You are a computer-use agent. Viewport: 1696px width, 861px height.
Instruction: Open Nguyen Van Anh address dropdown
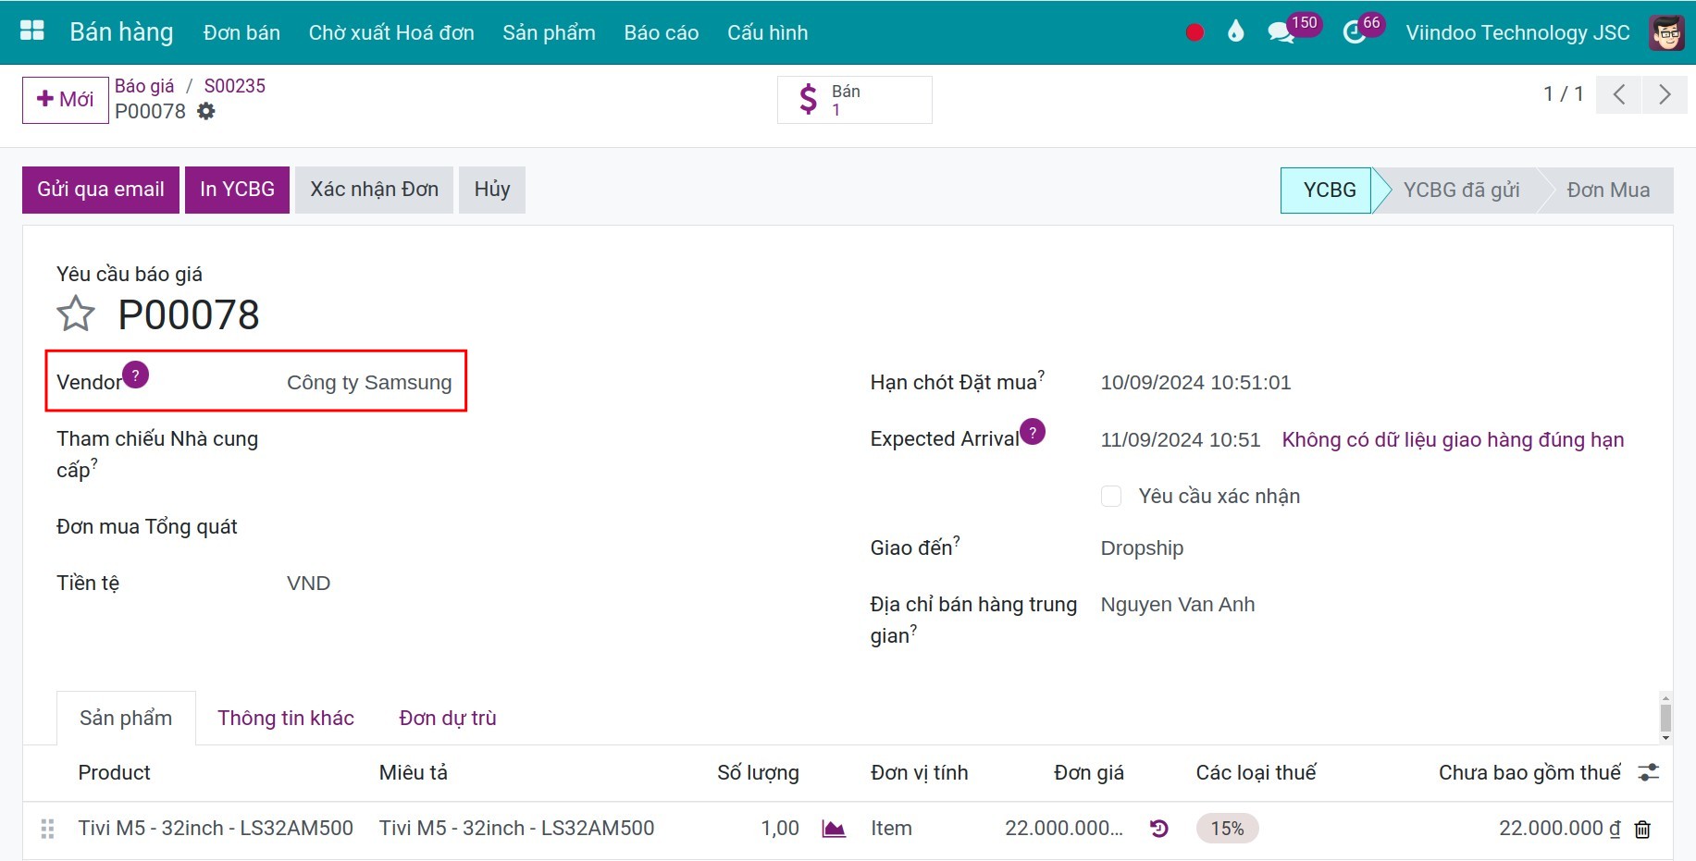click(1177, 605)
